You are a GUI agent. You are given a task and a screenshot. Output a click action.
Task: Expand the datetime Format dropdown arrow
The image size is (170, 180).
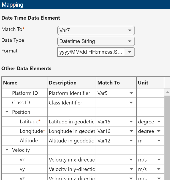point(130,52)
